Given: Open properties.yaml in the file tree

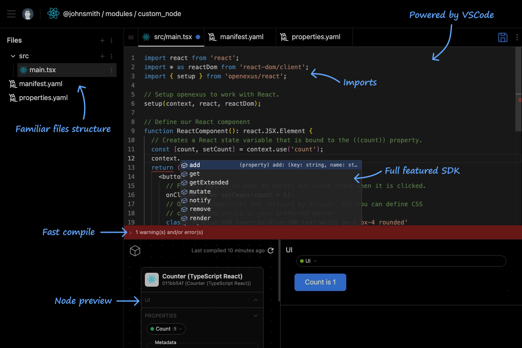Looking at the screenshot, I should coord(43,98).
